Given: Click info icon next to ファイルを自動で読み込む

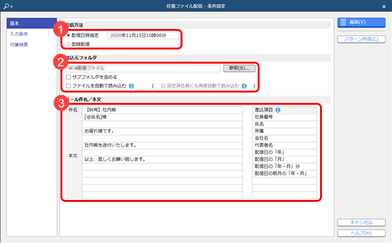Looking at the screenshot, I should point(131,86).
